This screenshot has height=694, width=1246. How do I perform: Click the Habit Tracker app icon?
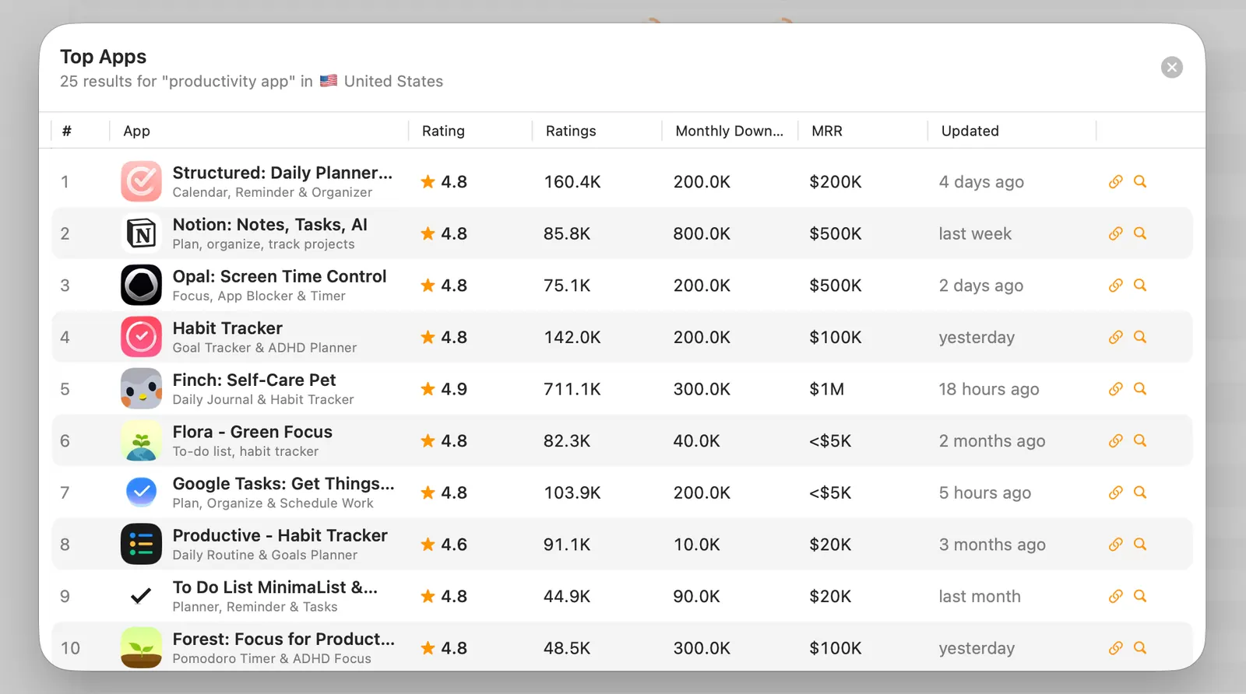(141, 337)
